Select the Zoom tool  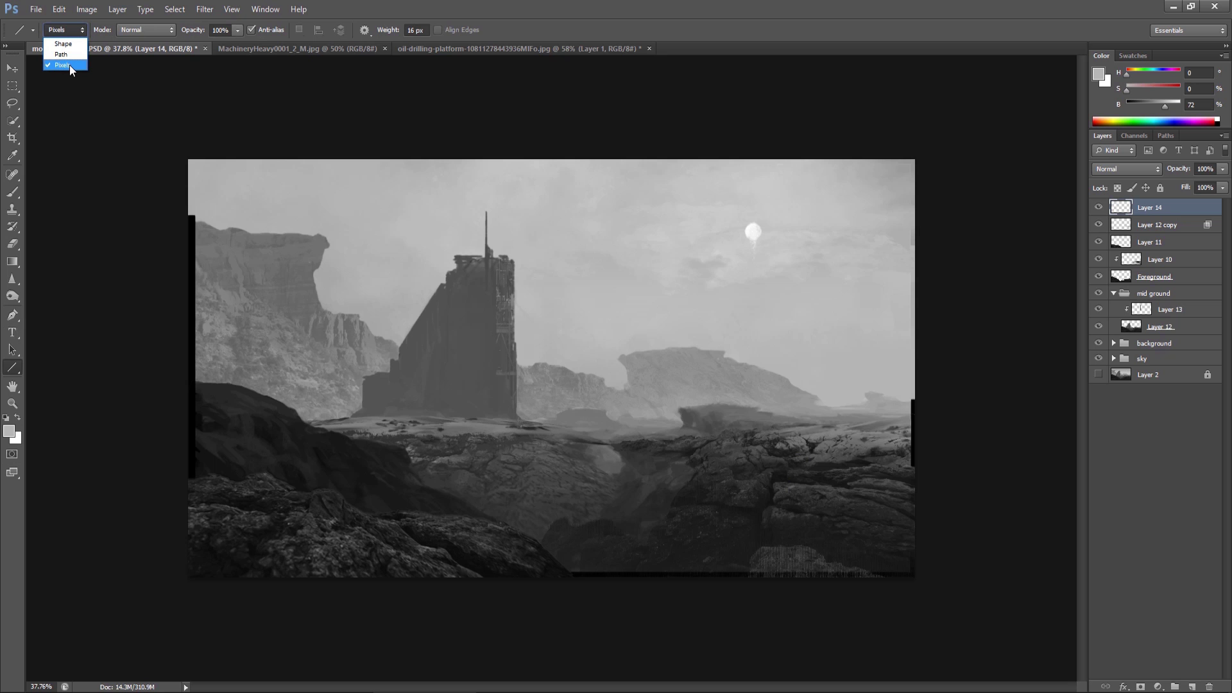click(12, 404)
